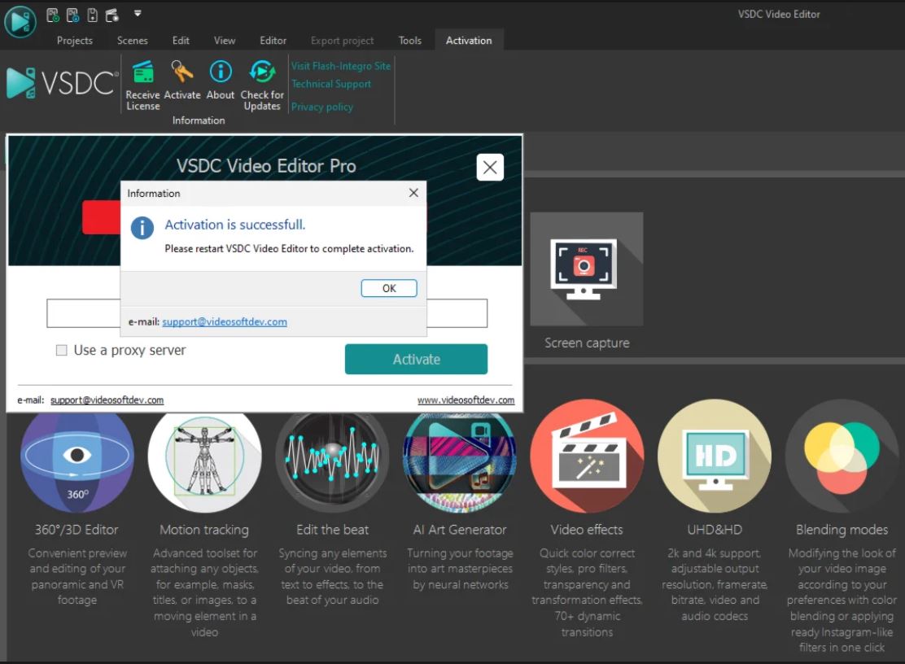Enable the Use a proxy server checkbox

point(62,351)
